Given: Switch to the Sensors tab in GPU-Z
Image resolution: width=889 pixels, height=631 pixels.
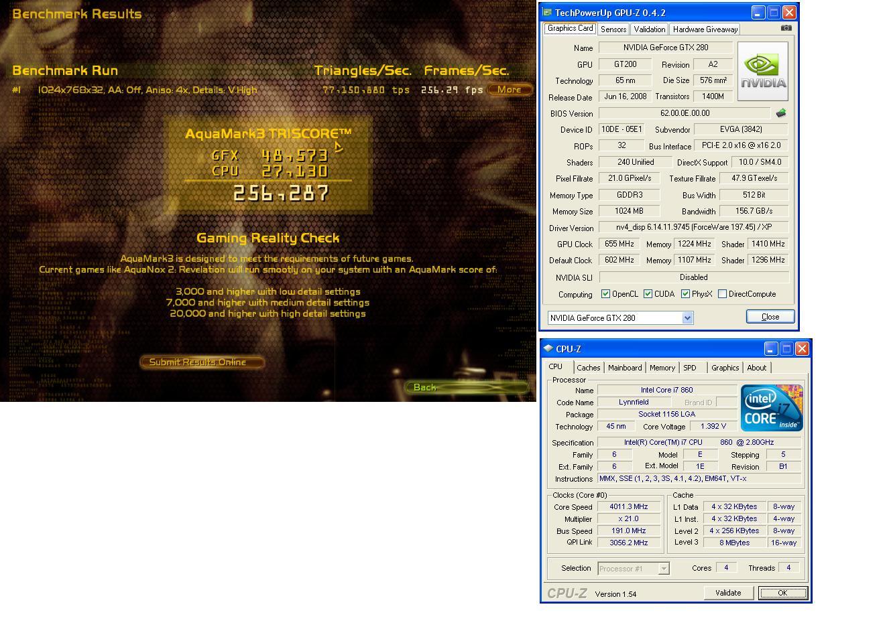Looking at the screenshot, I should 613,29.
